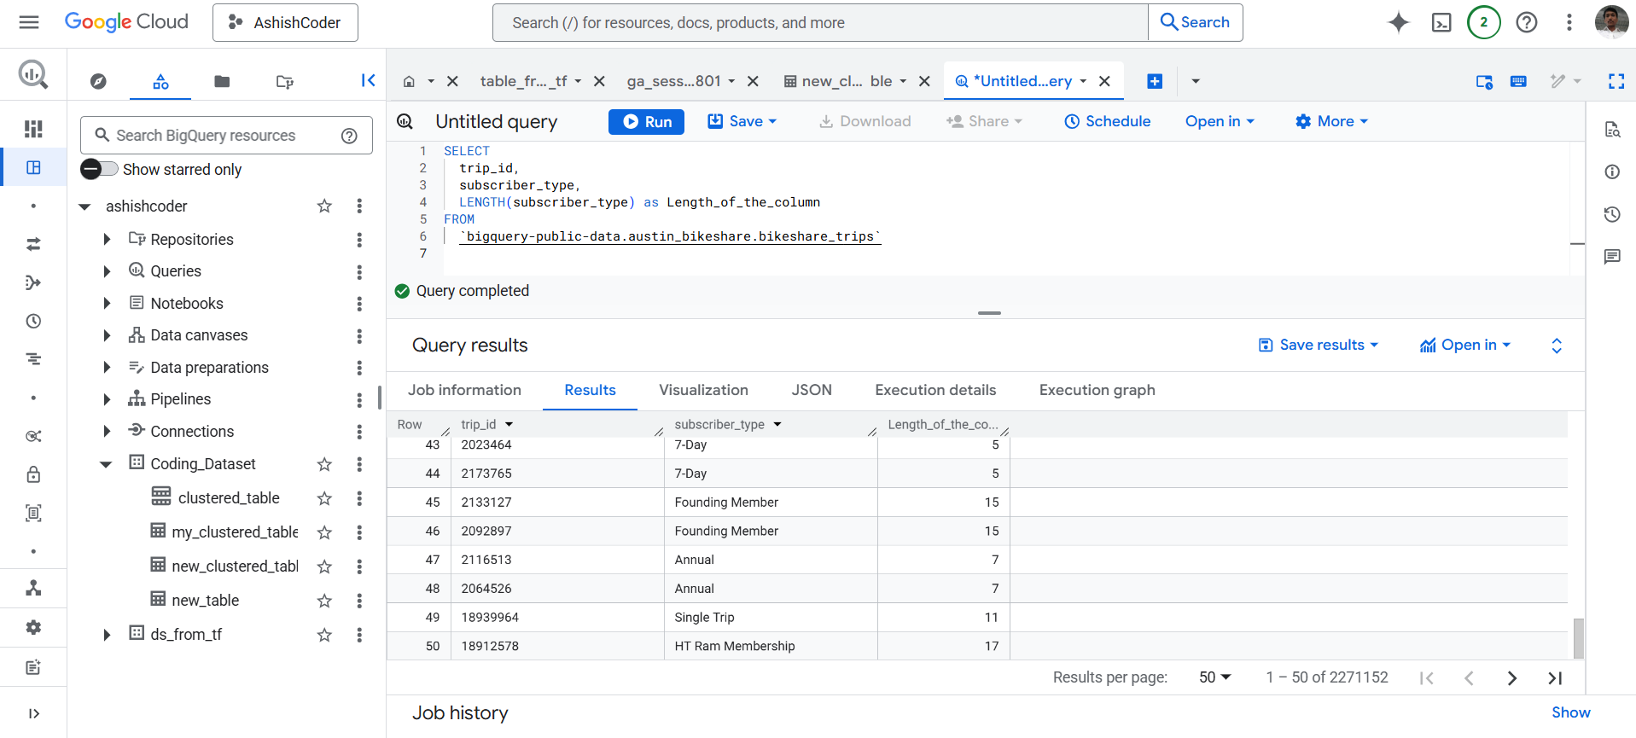The image size is (1636, 738).
Task: Open Gemini AI assistant sparkle icon
Action: point(1398,22)
